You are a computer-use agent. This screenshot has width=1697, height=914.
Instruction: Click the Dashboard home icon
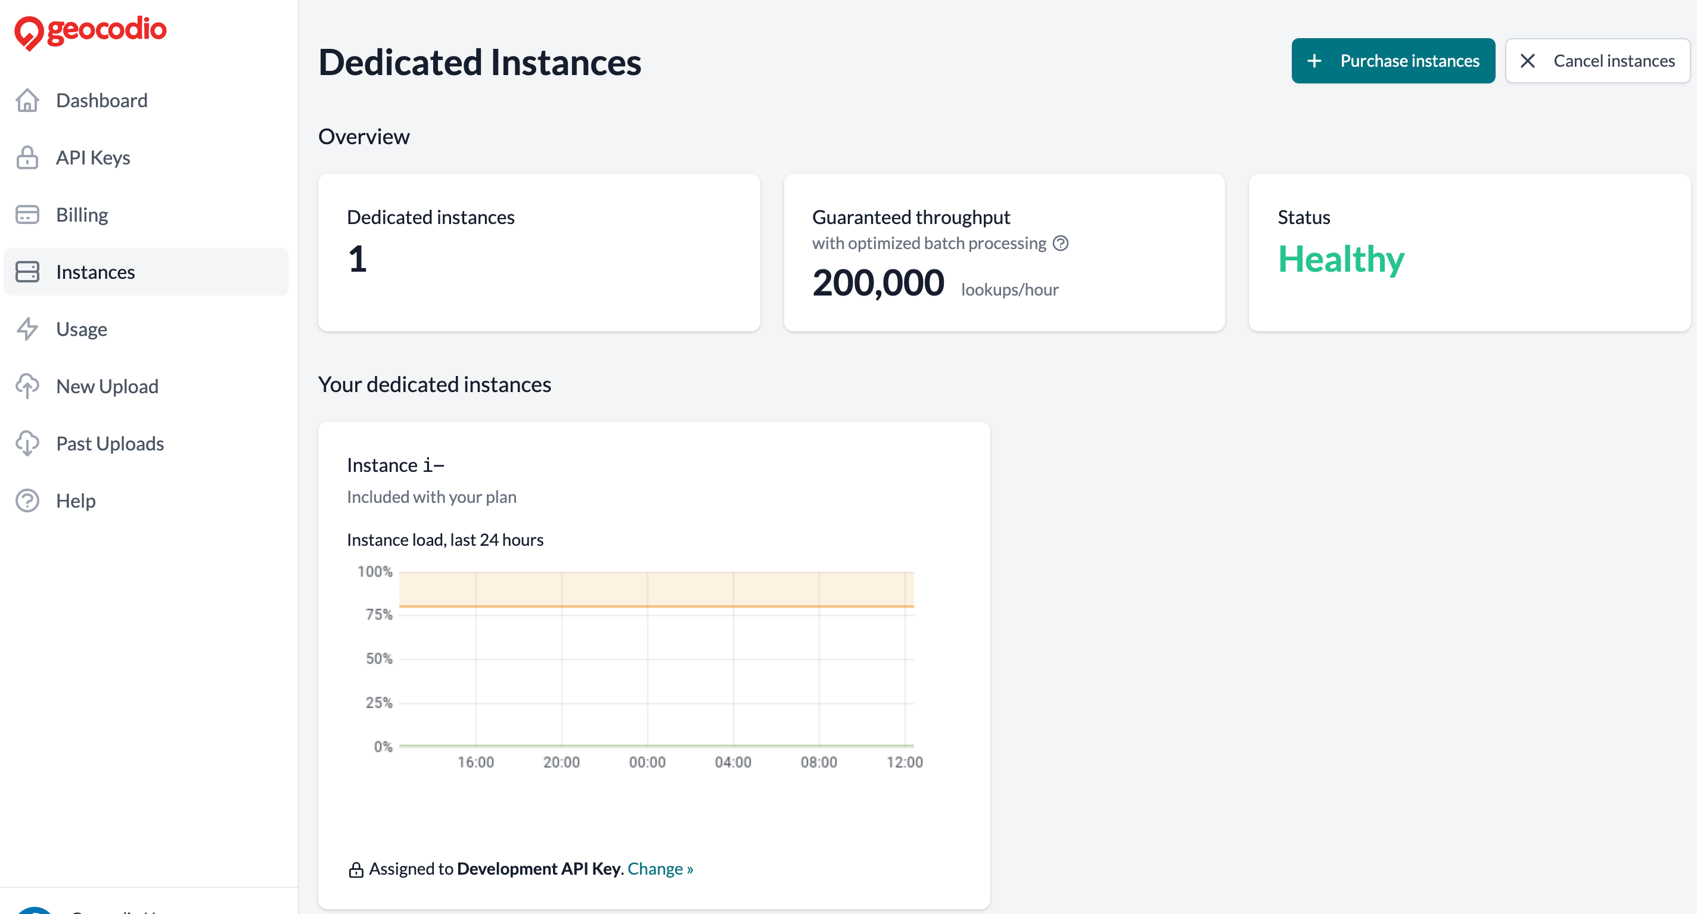point(27,100)
